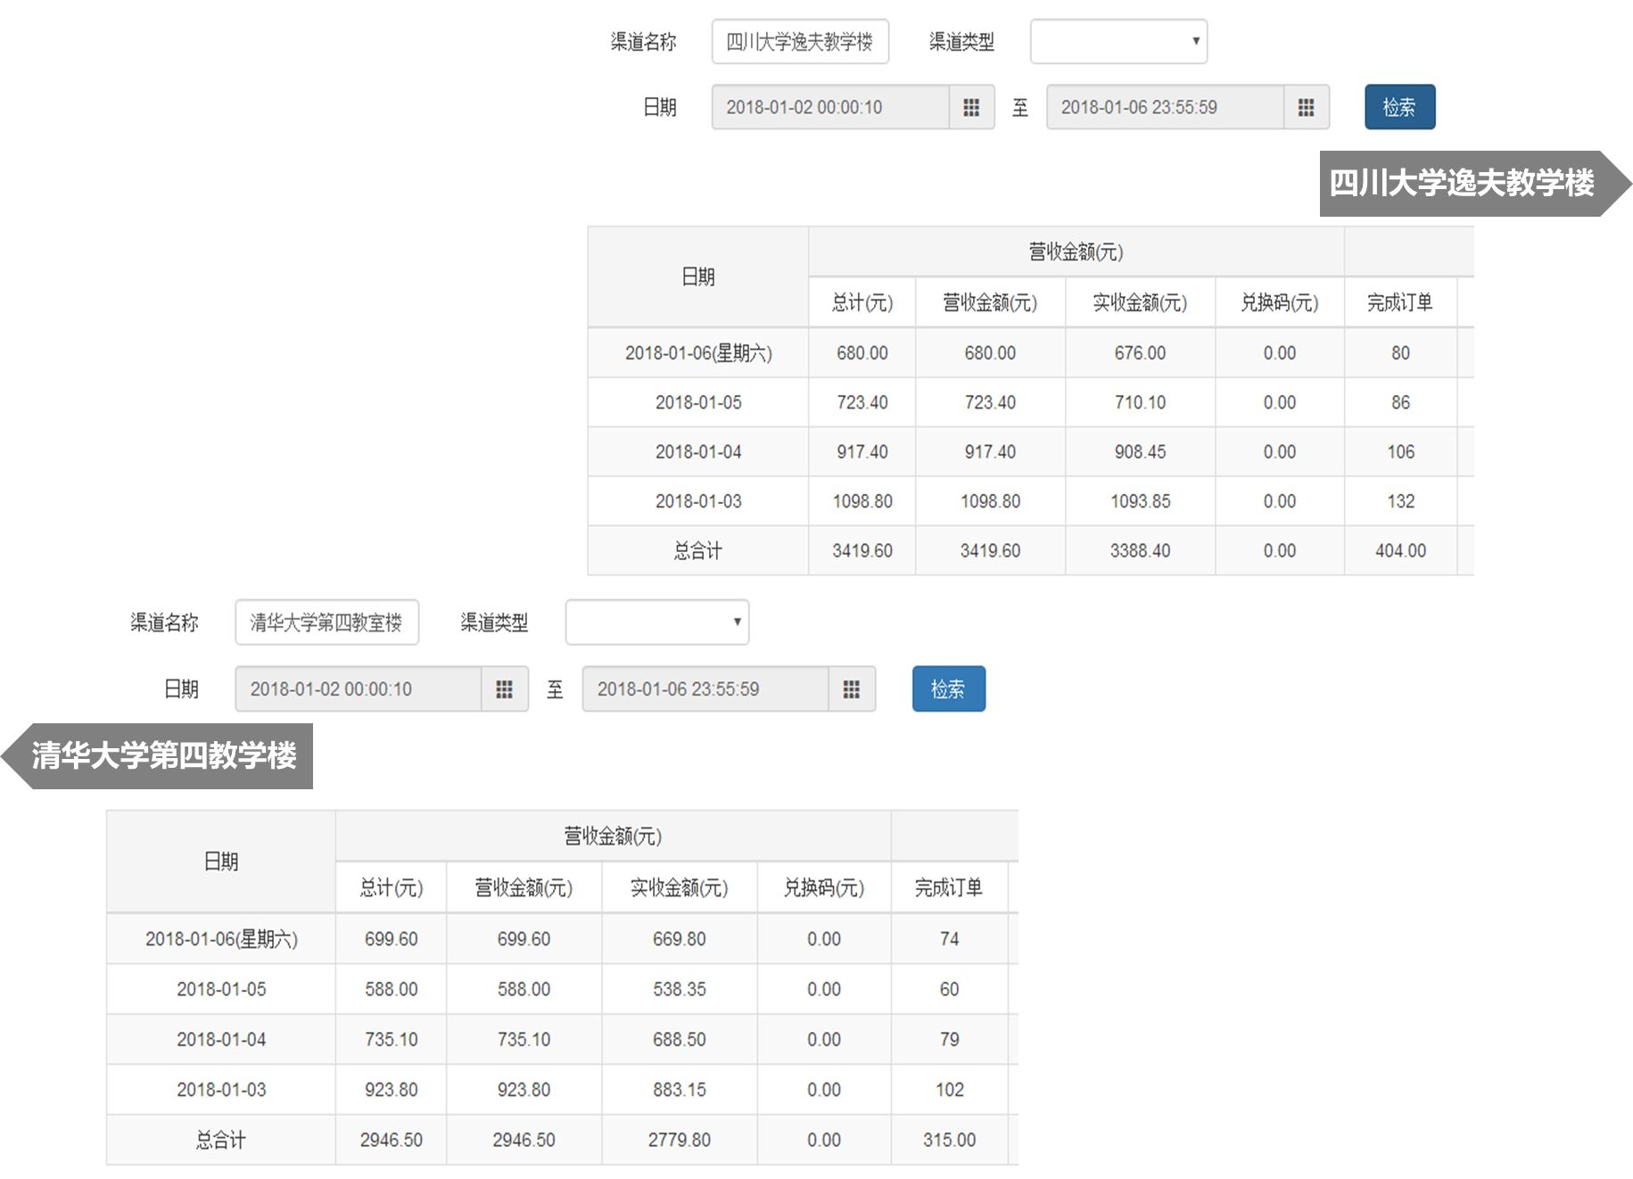Image resolution: width=1633 pixels, height=1179 pixels.
Task: Click the 669.80 实收金额 cell
Action: pos(679,939)
